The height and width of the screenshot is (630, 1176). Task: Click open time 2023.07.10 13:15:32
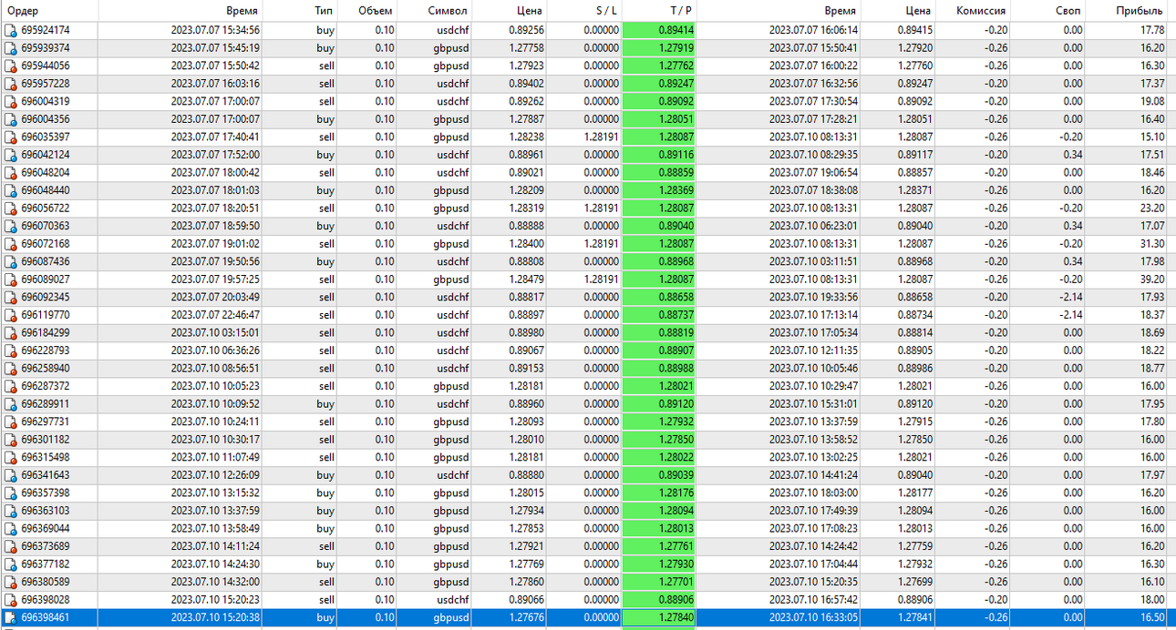pos(215,493)
